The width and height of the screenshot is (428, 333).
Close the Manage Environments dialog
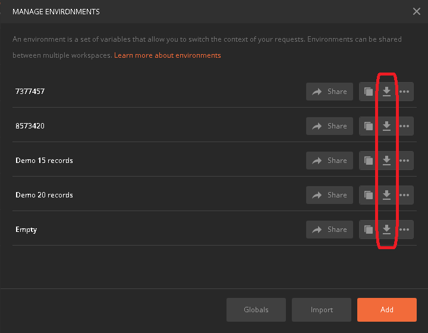click(417, 11)
